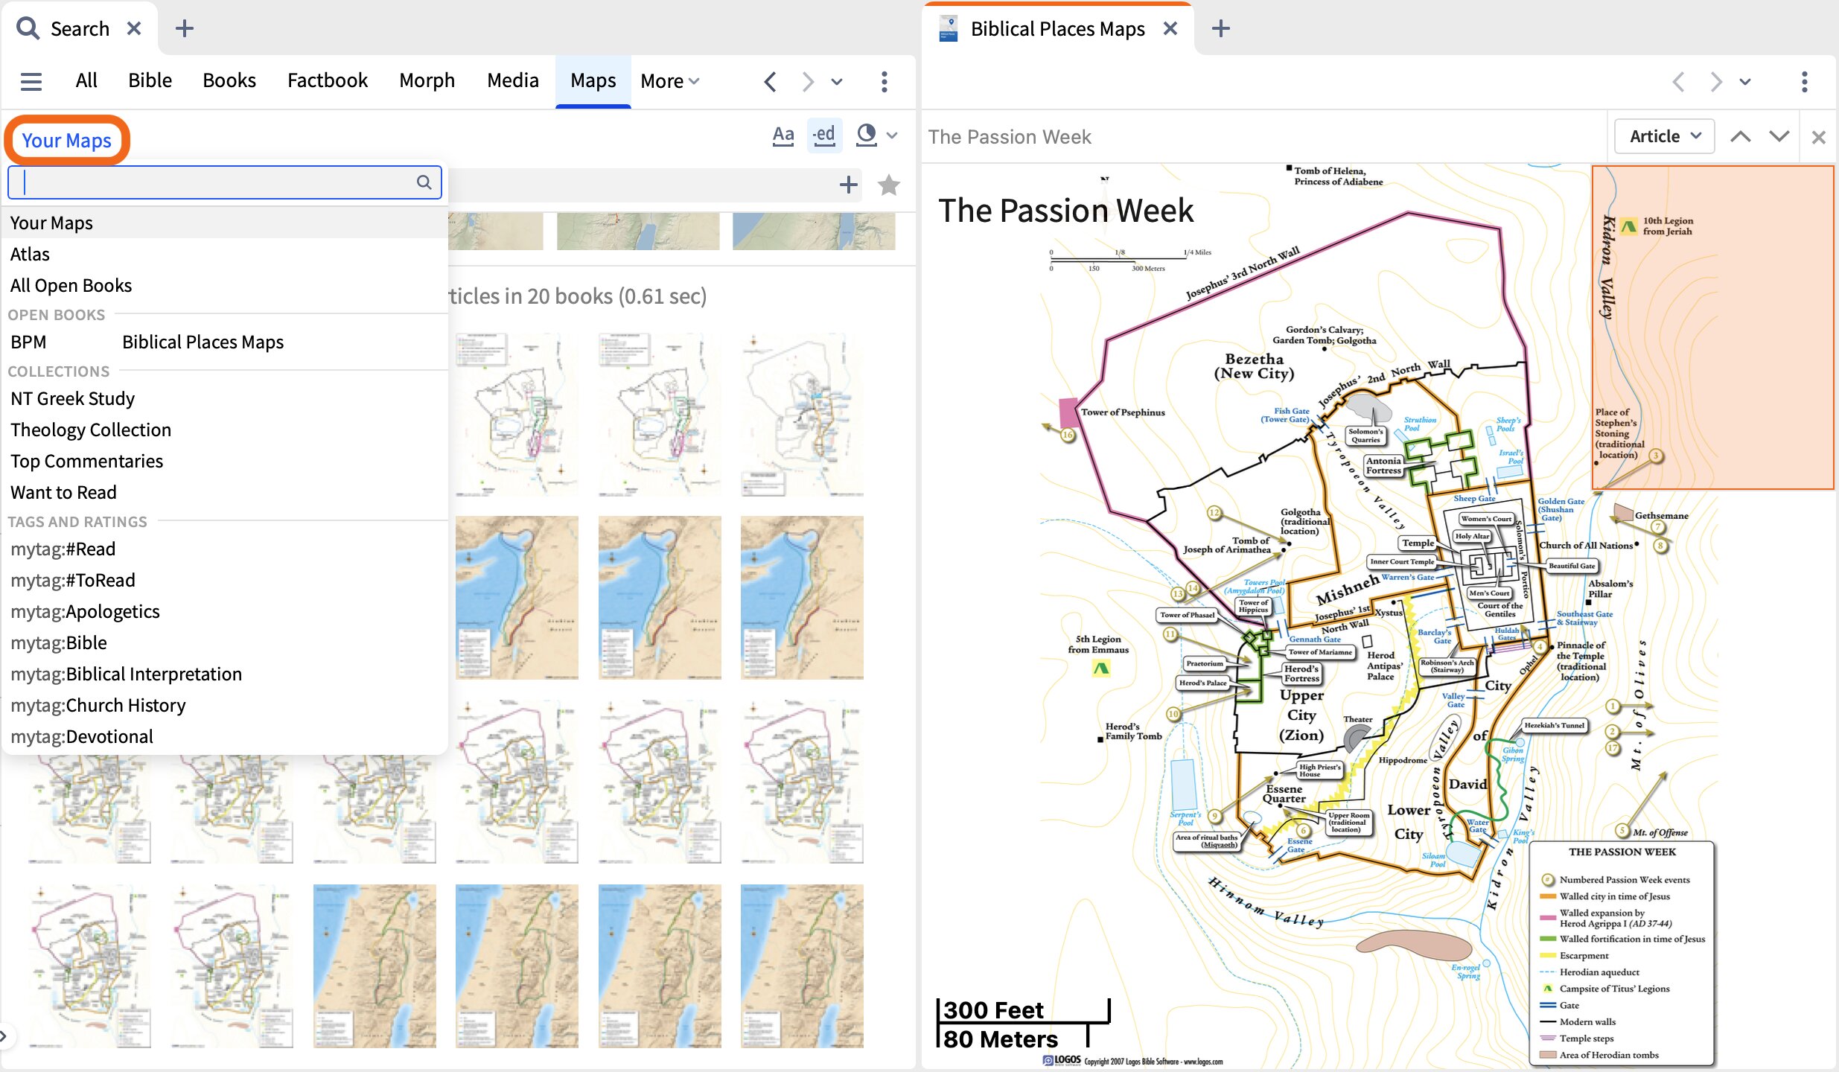Select the Want to Read collection
The image size is (1839, 1072).
225,492
